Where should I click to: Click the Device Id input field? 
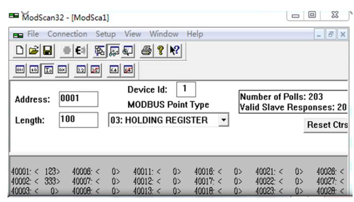coord(186,89)
